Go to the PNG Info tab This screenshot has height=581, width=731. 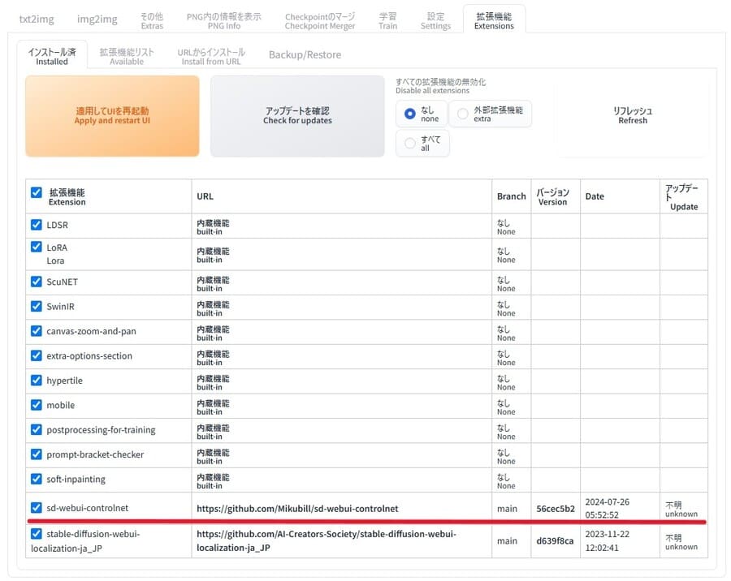pos(224,21)
